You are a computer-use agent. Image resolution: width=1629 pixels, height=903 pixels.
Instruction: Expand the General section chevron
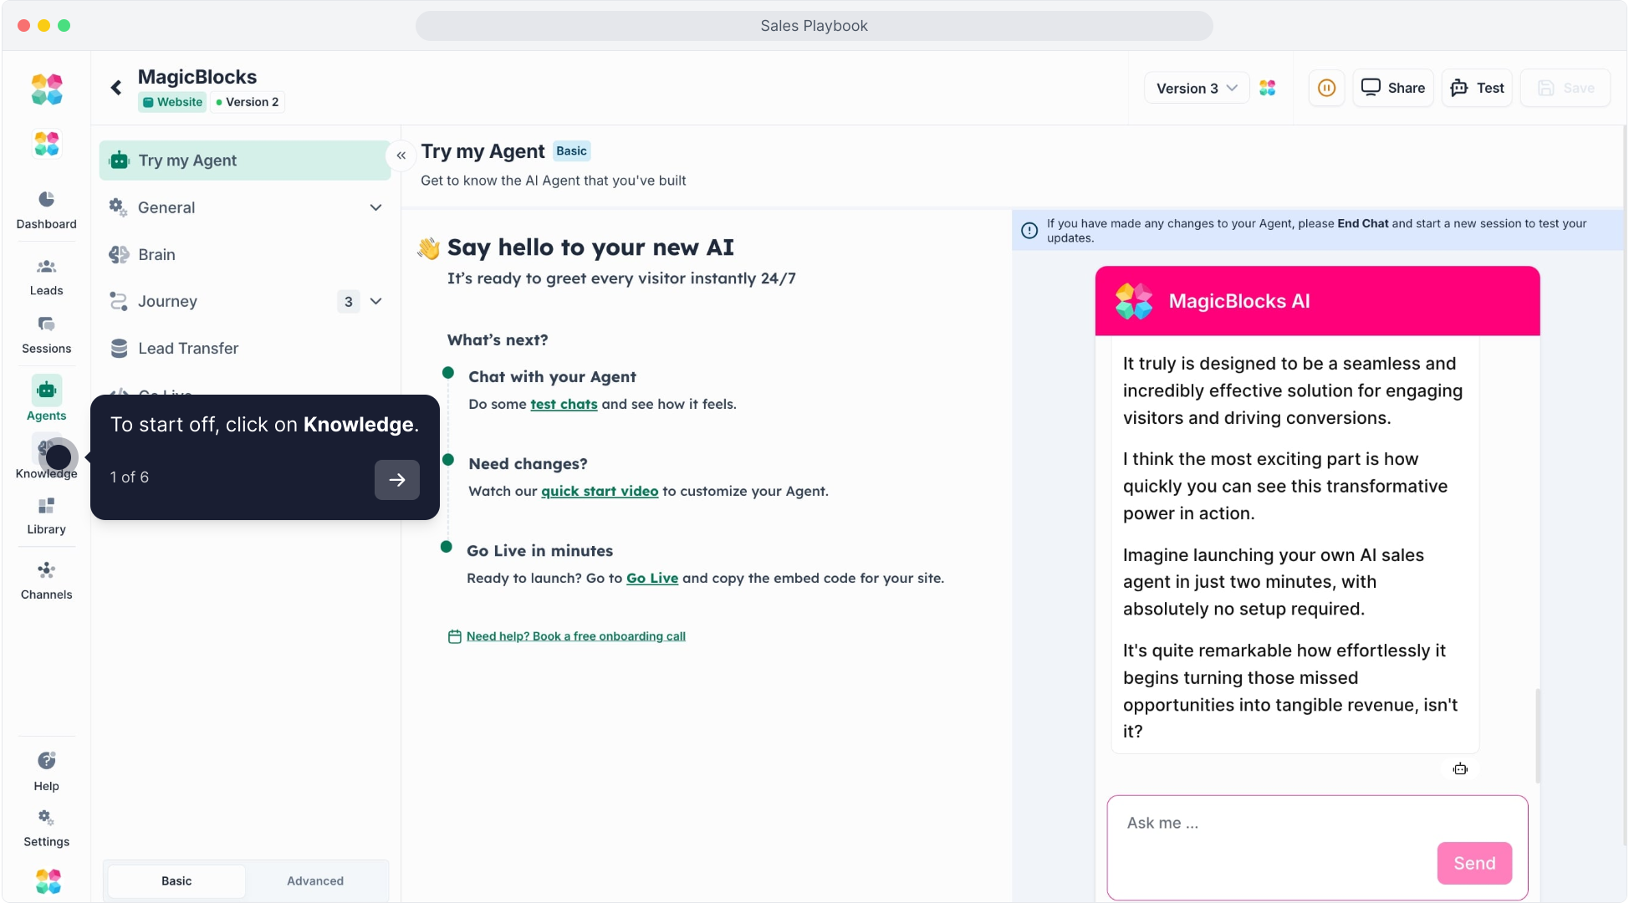point(375,207)
